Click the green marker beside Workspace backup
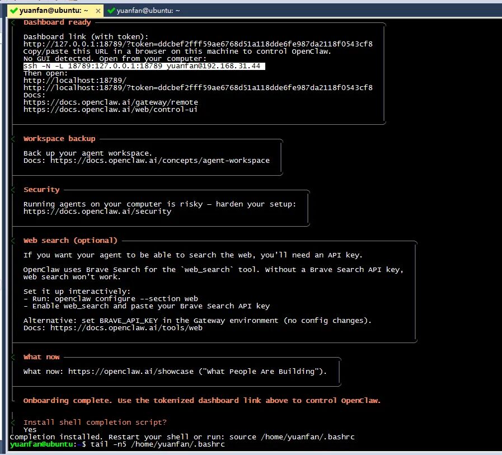The width and height of the screenshot is (502, 455). tap(12, 139)
